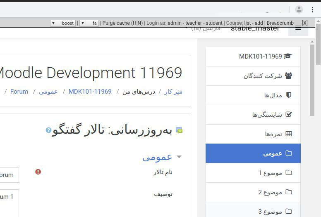Click the participants group icon
This screenshot has width=321, height=217.
(288, 75)
